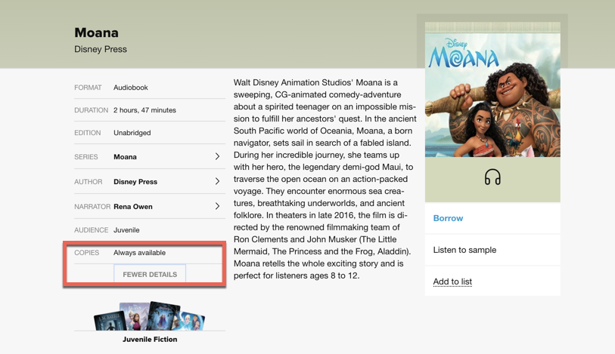Click the Audiobook format value
Image resolution: width=615 pixels, height=354 pixels.
point(131,88)
